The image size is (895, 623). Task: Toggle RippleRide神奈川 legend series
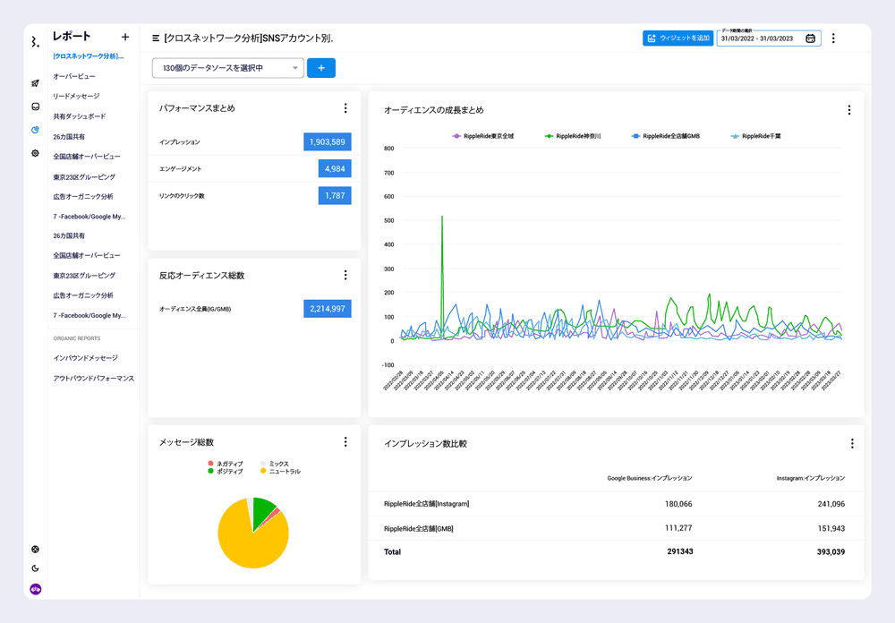pyautogui.click(x=577, y=136)
